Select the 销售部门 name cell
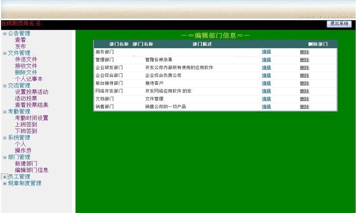The image size is (356, 213). (105, 107)
